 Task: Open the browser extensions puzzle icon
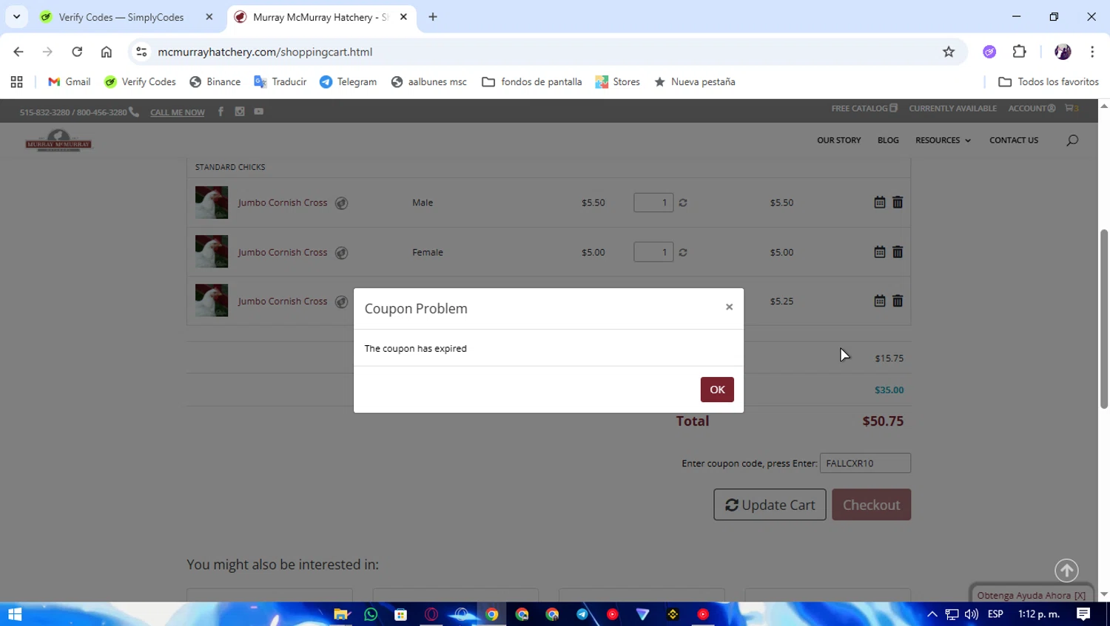(1020, 52)
